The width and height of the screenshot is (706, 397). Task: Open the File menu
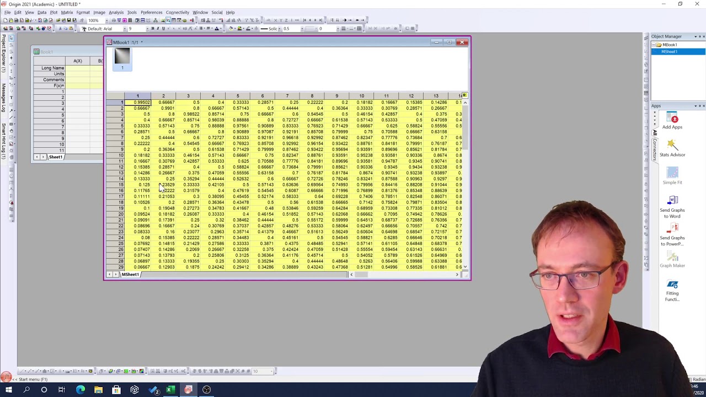[x=7, y=12]
